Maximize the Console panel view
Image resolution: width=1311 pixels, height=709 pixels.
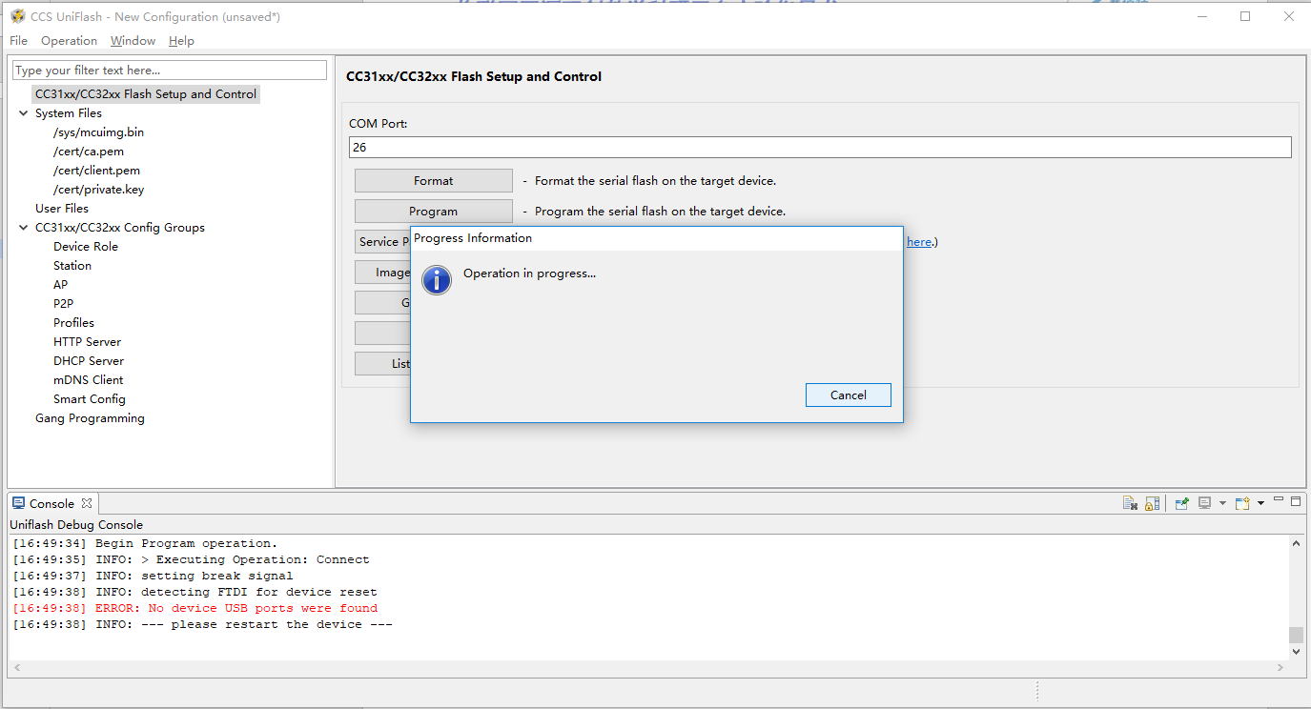coord(1296,501)
